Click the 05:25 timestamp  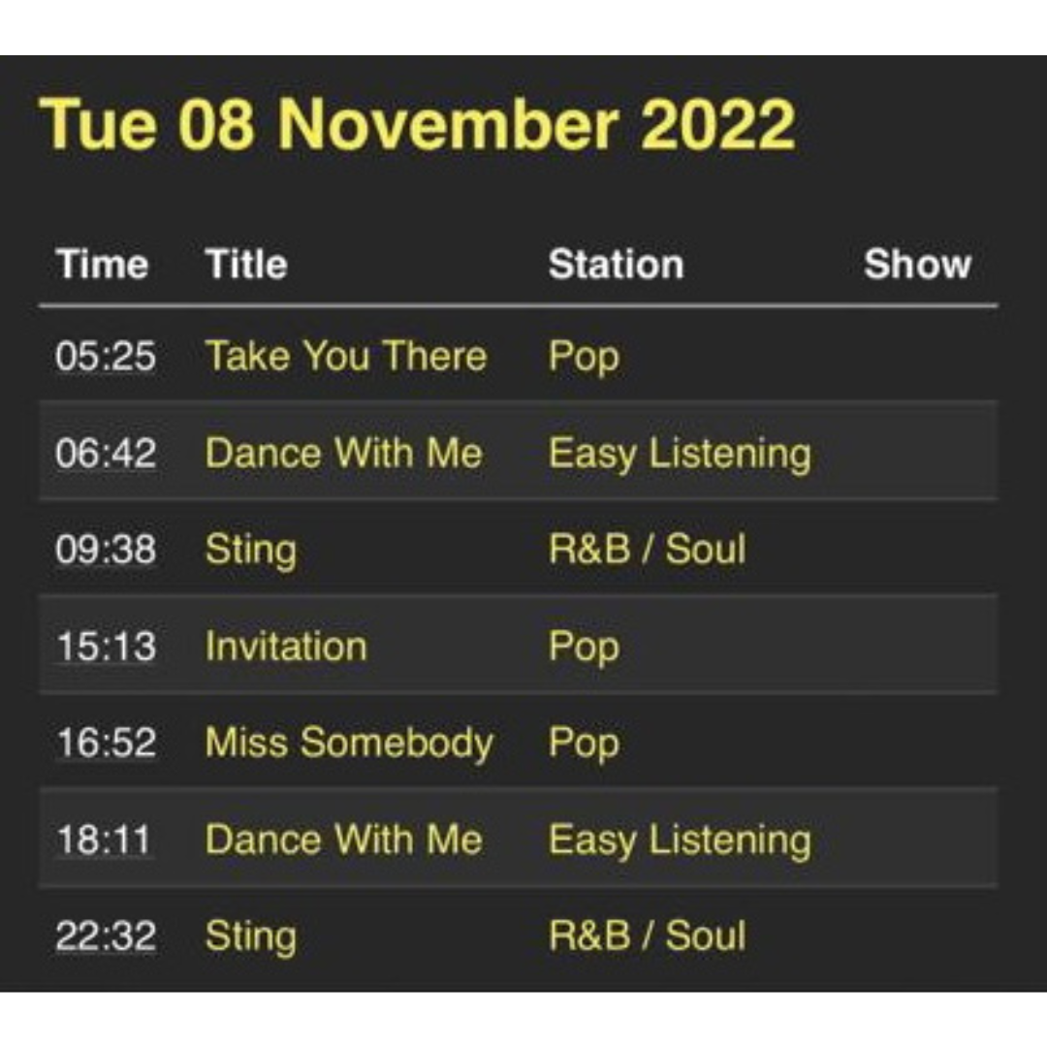(x=106, y=356)
